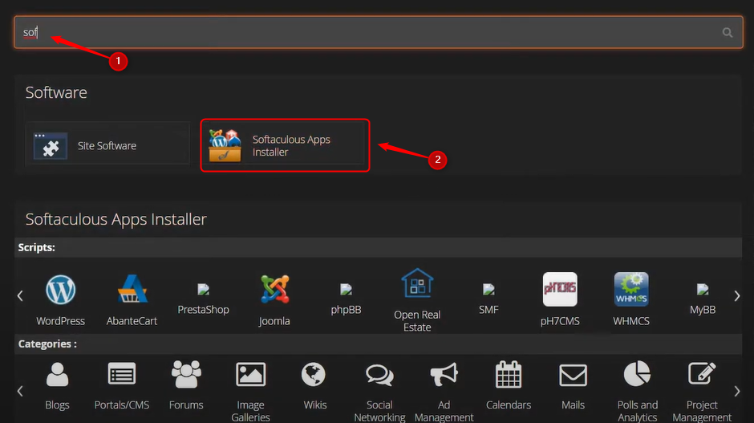Open the Softaculous Apps Installer text link
This screenshot has height=423, width=754.
291,146
